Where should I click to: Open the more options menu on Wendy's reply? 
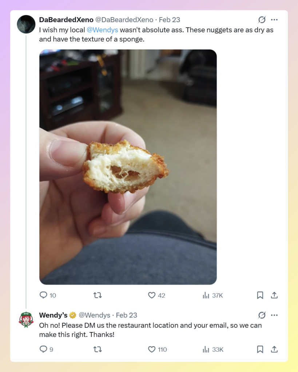(x=274, y=315)
